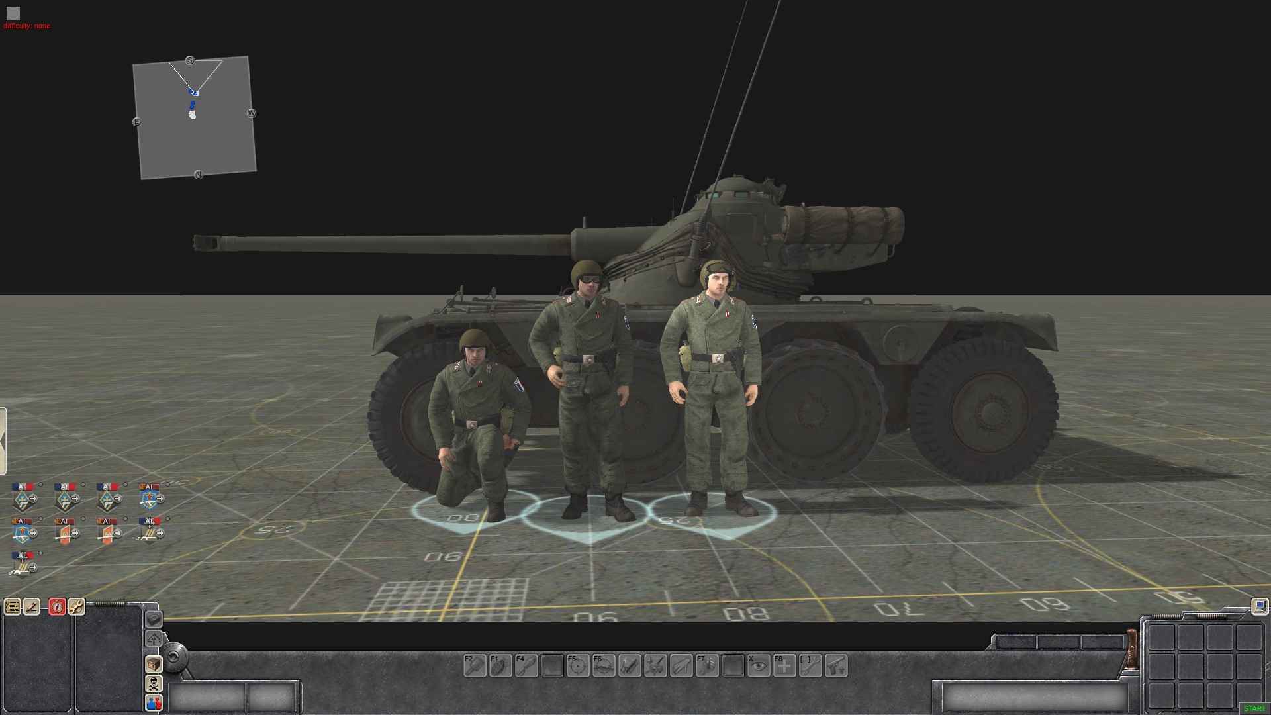This screenshot has width=1271, height=715.
Task: Click the N compass marker on minimap
Action: coord(198,175)
